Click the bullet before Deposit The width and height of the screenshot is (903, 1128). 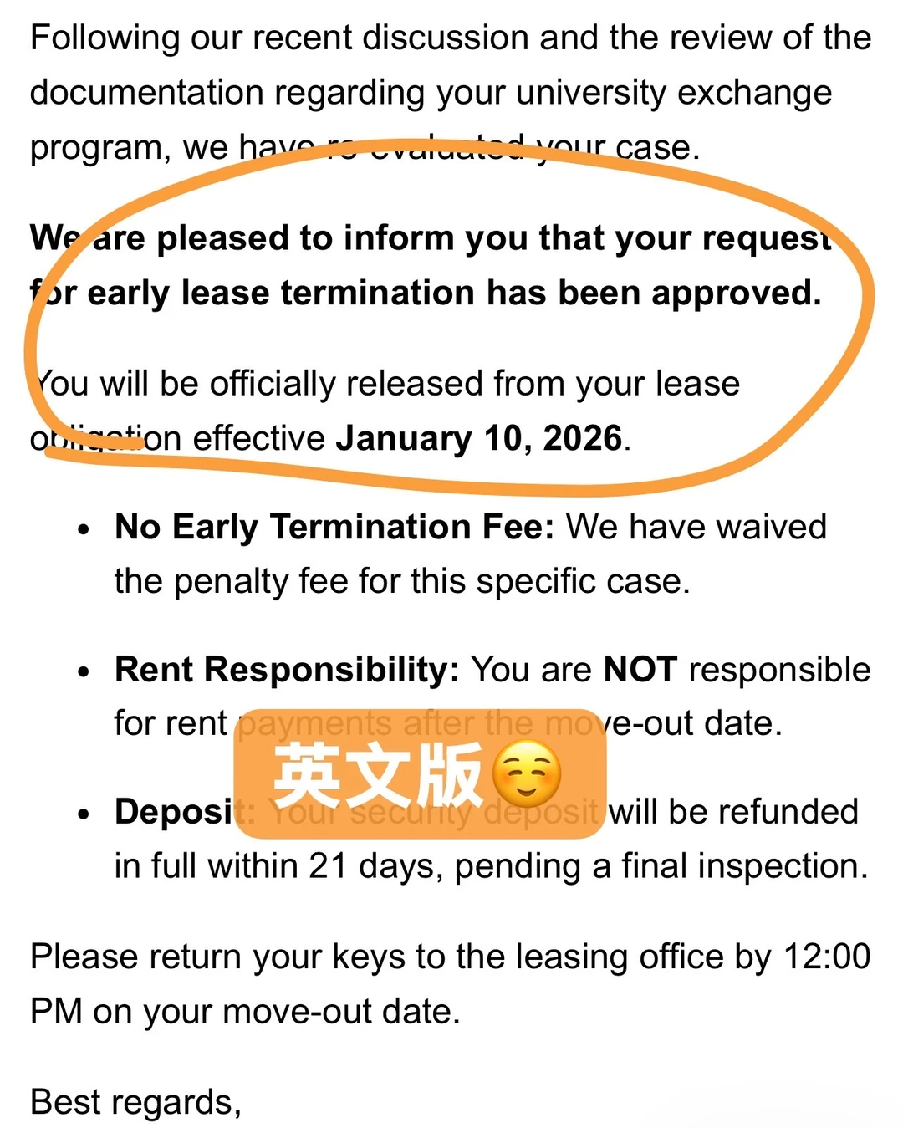click(83, 814)
